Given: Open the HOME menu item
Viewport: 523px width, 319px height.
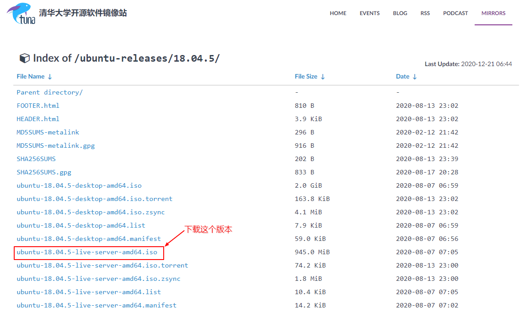Looking at the screenshot, I should pos(338,13).
